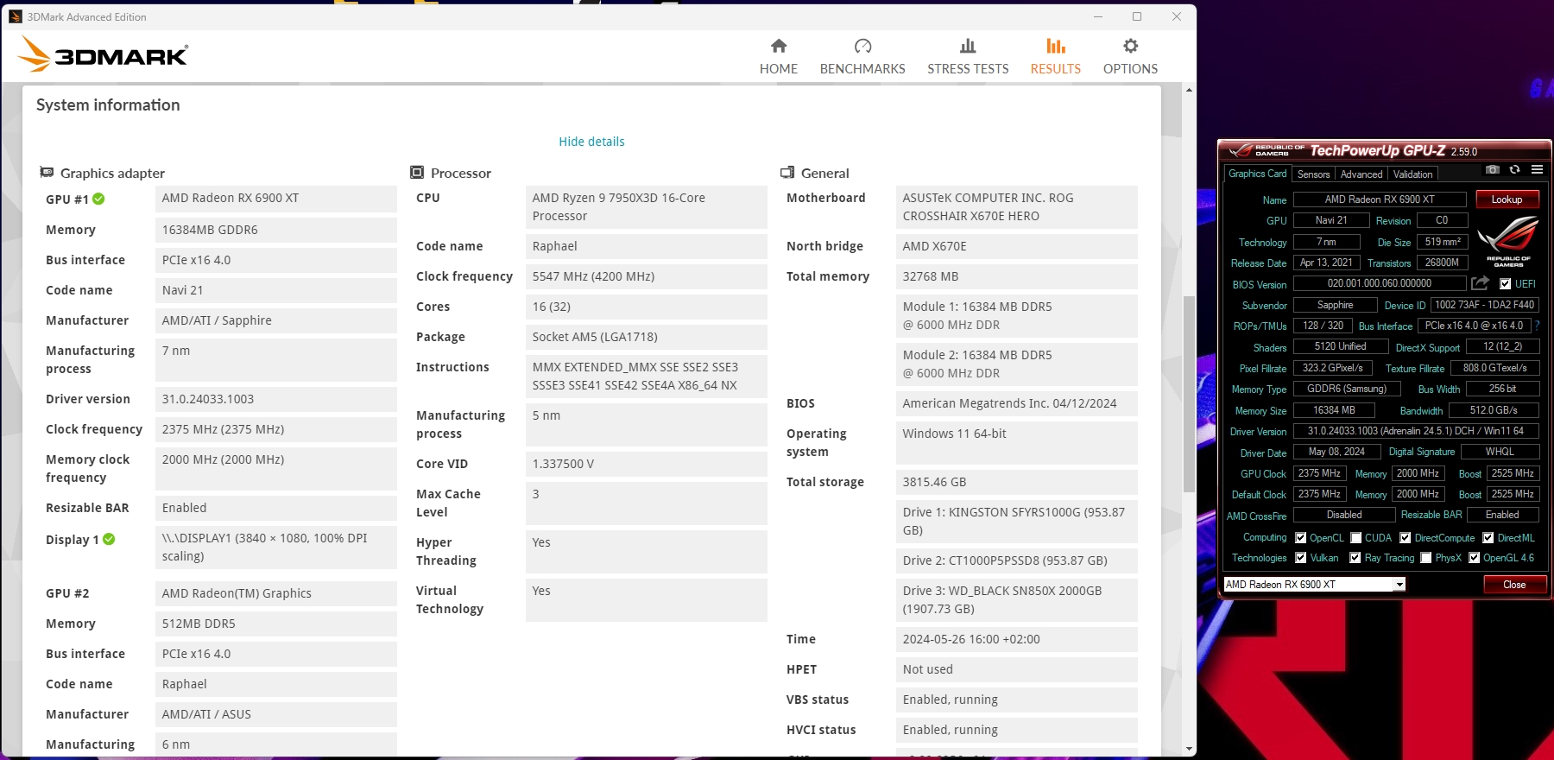Toggle the UEFI checkbox
Viewport: 1554px width, 760px height.
pos(1506,284)
